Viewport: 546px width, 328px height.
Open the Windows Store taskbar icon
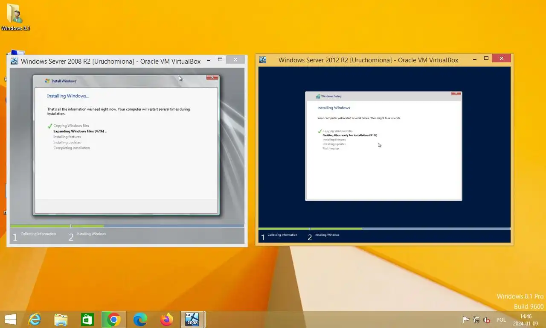click(x=87, y=319)
